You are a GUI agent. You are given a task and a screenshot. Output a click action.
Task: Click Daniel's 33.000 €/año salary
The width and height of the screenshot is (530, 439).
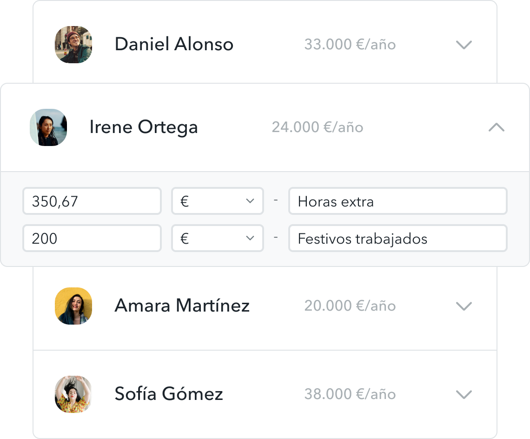pyautogui.click(x=350, y=45)
